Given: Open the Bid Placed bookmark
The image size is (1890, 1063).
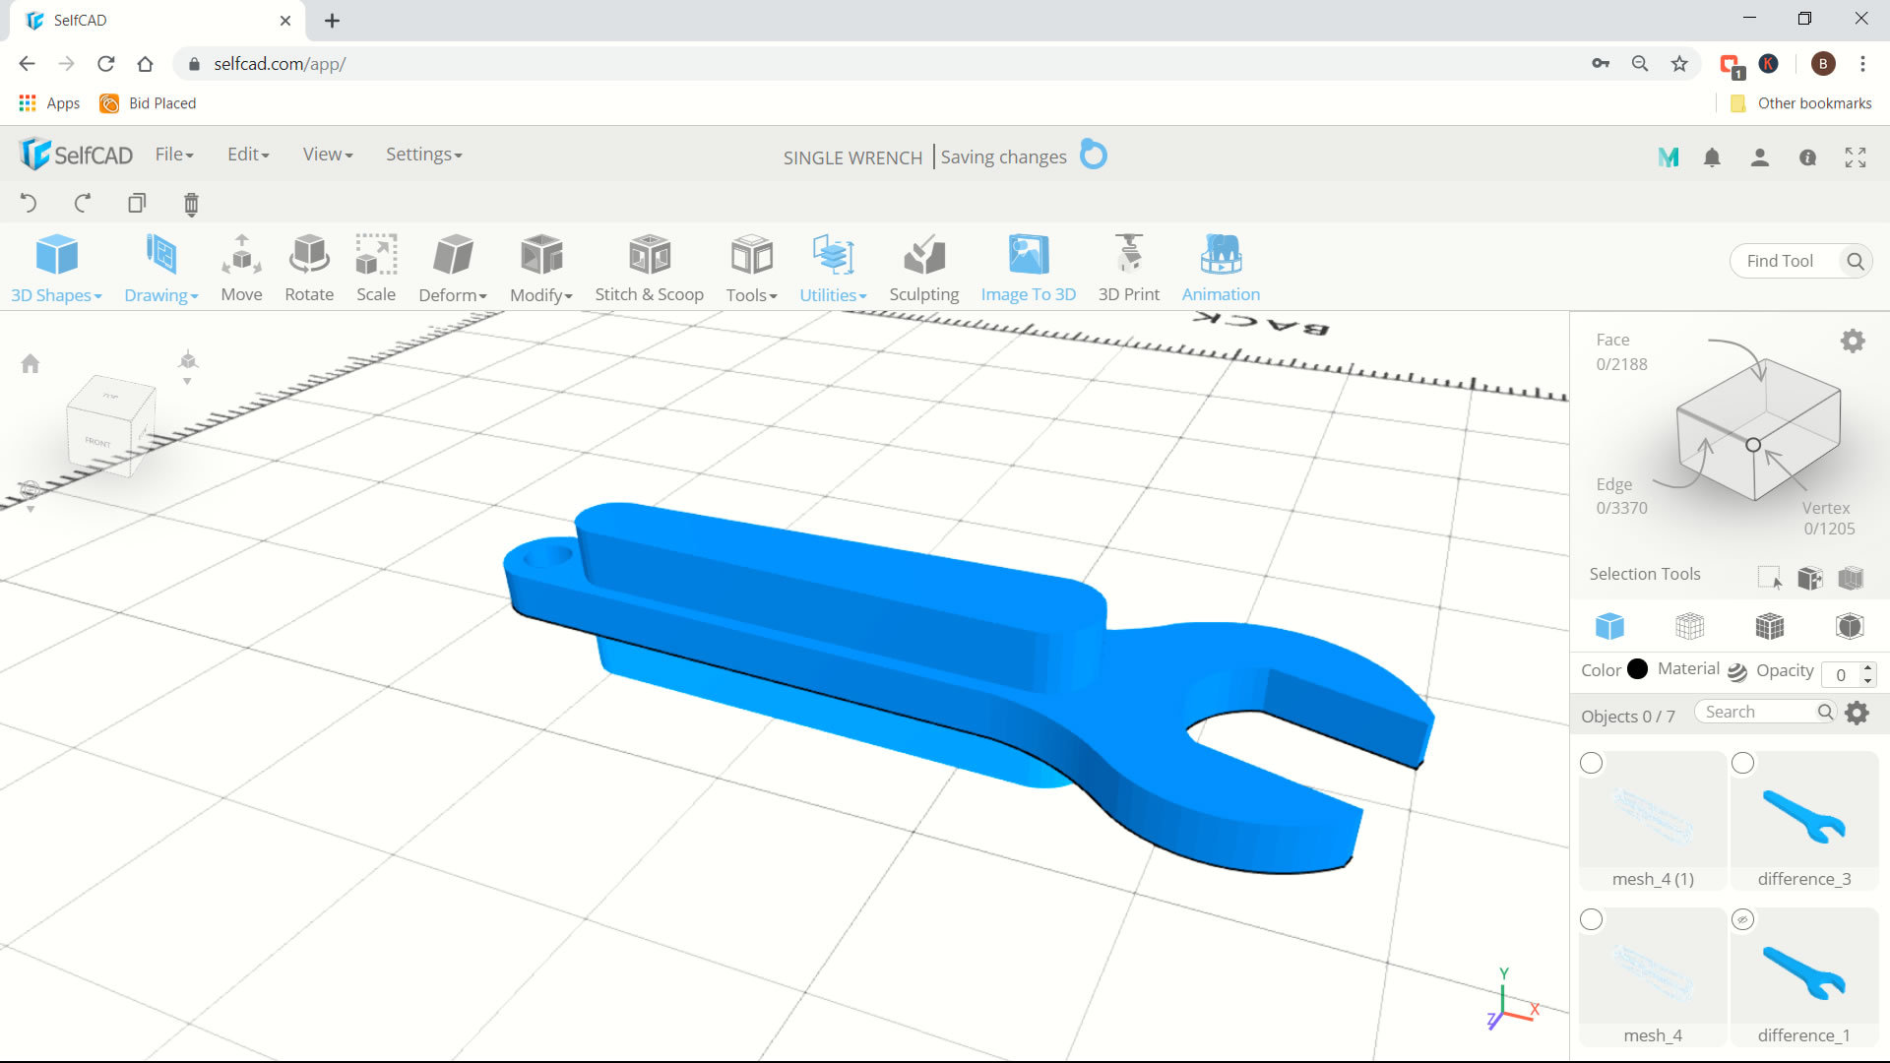Looking at the screenshot, I should point(148,103).
